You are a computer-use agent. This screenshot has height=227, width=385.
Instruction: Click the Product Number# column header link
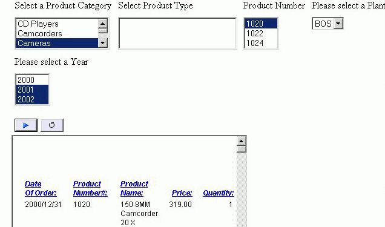pyautogui.click(x=90, y=188)
